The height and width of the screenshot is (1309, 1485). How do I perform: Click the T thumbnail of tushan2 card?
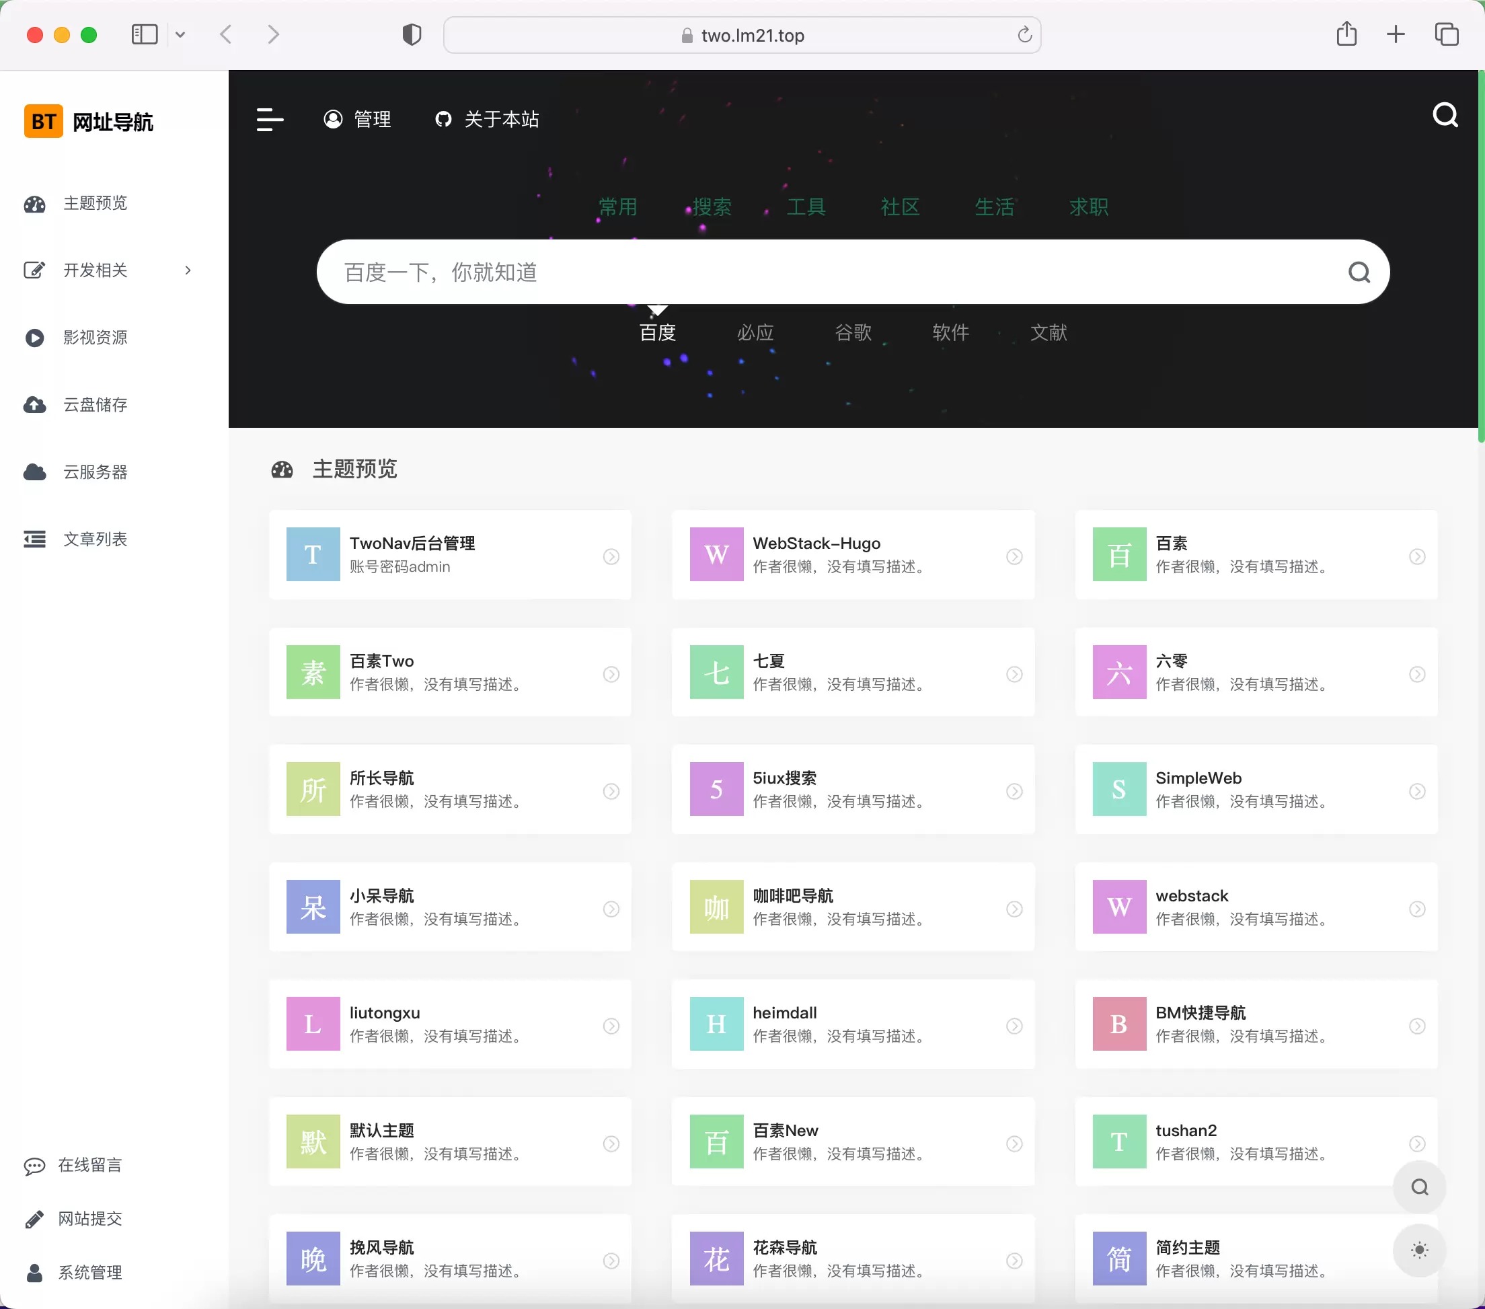(x=1119, y=1141)
